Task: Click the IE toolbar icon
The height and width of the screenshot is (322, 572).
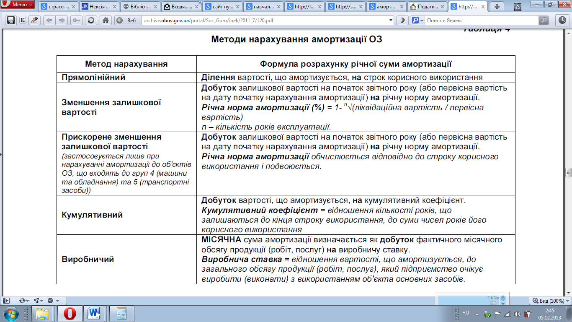Action: pyautogui.click(x=23, y=21)
